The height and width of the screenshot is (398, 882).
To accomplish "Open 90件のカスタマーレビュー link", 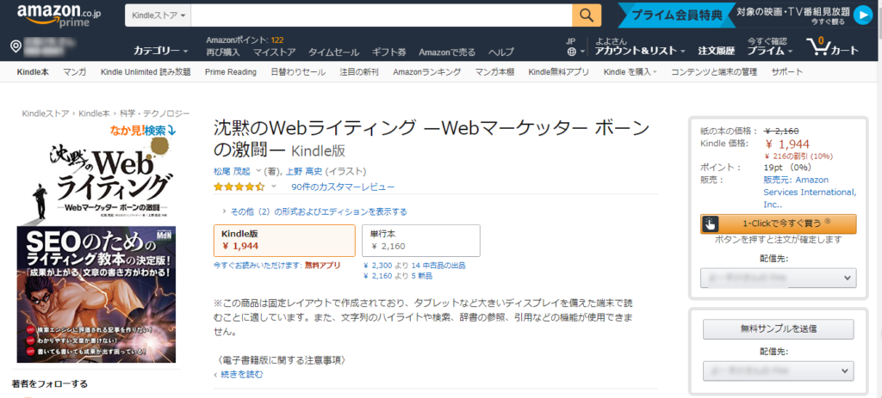I will point(343,187).
